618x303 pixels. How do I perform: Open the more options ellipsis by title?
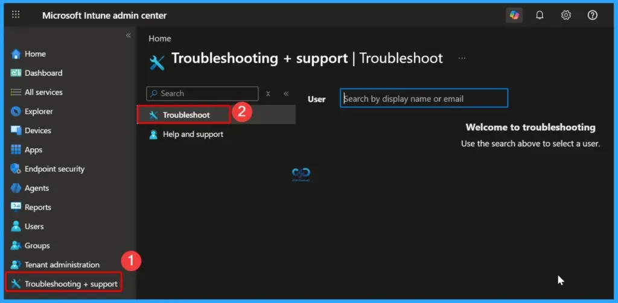coord(462,58)
